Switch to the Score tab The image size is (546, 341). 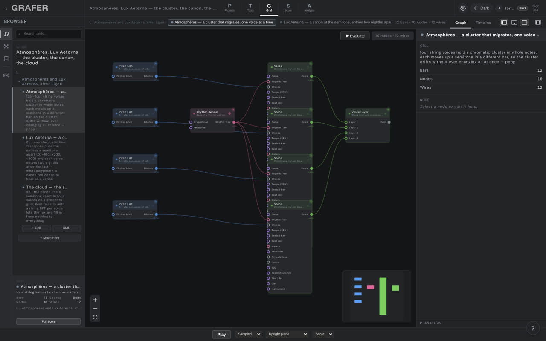click(288, 8)
